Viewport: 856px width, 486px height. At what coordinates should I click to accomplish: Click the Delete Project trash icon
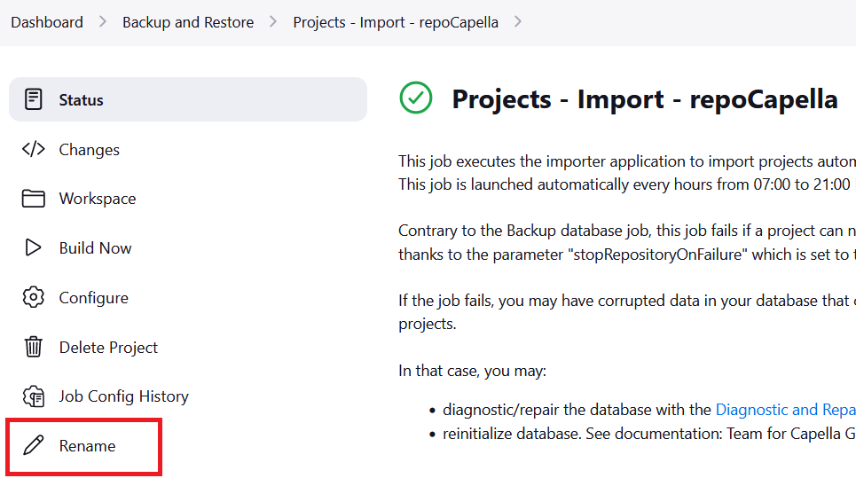pyautogui.click(x=34, y=347)
